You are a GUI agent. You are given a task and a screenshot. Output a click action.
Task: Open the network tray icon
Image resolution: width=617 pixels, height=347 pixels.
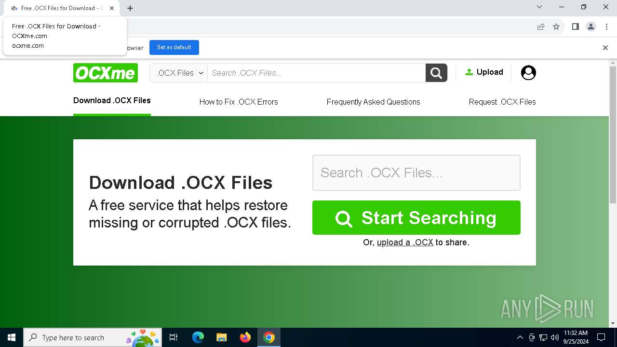543,337
